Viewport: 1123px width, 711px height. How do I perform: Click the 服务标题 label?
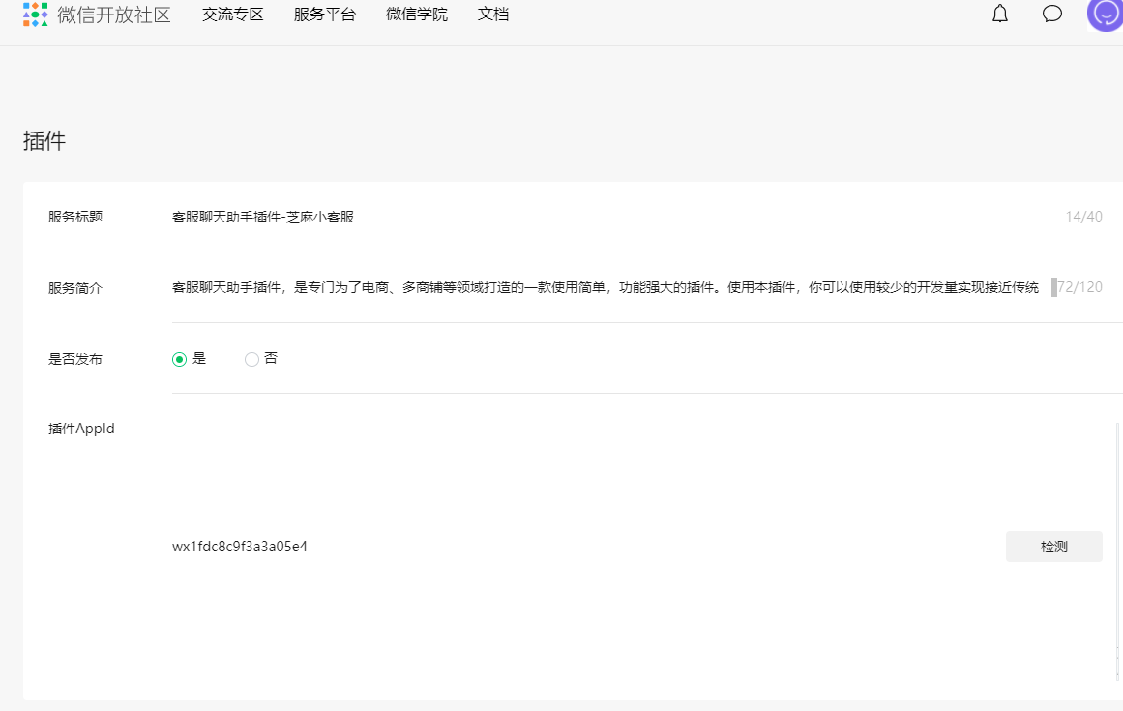click(75, 217)
